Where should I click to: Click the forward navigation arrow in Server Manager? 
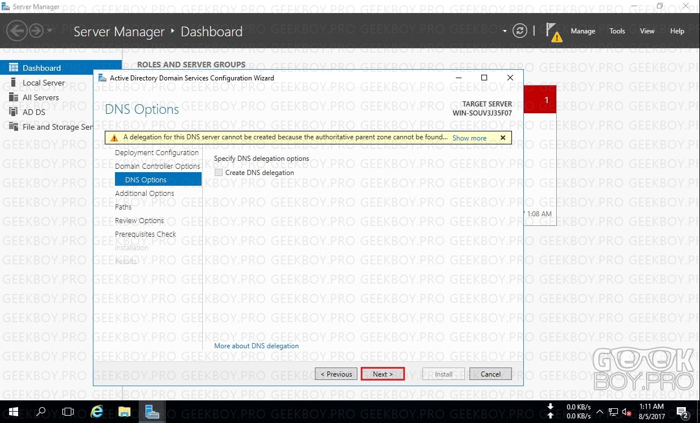36,31
